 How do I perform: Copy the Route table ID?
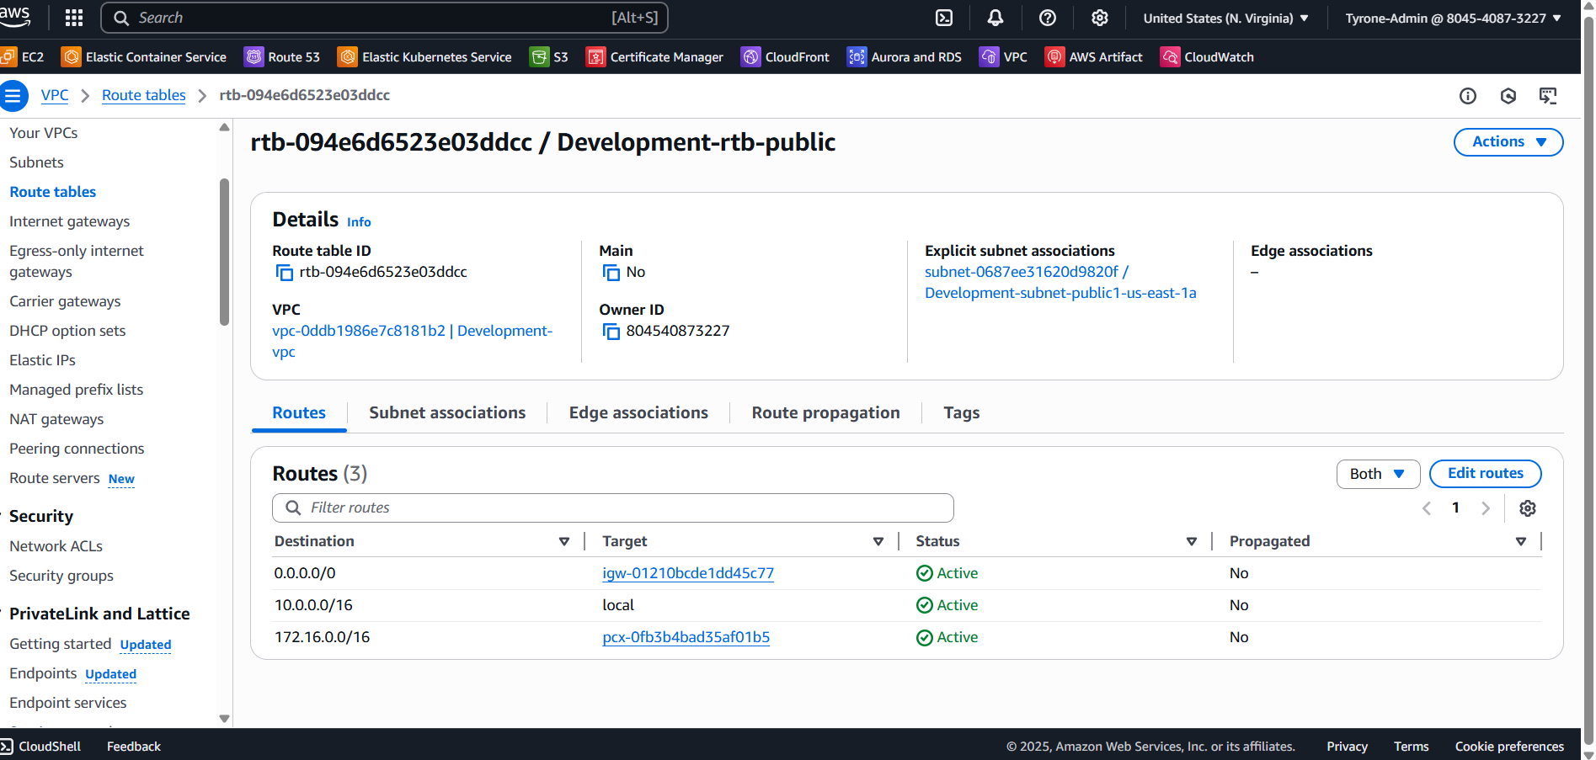(x=285, y=273)
